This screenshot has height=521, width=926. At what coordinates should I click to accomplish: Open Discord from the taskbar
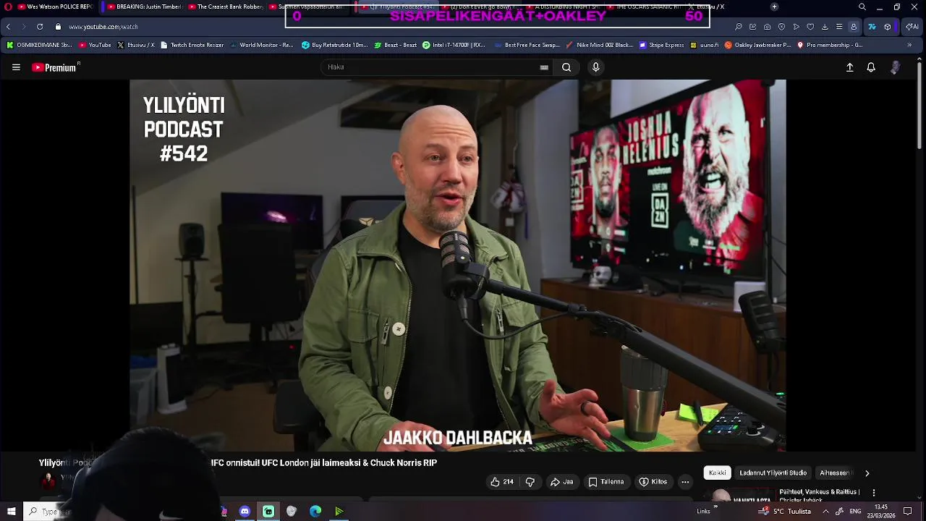tap(245, 512)
